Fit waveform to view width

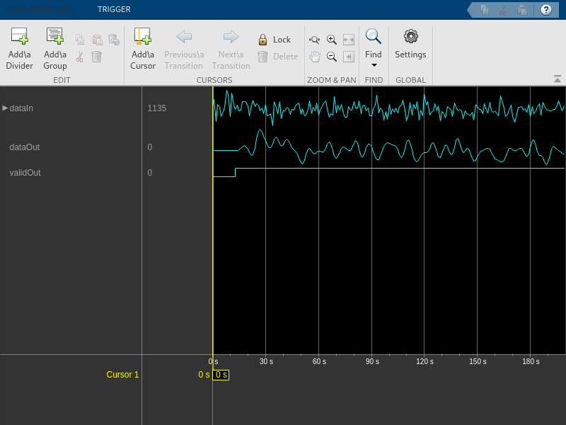(349, 40)
